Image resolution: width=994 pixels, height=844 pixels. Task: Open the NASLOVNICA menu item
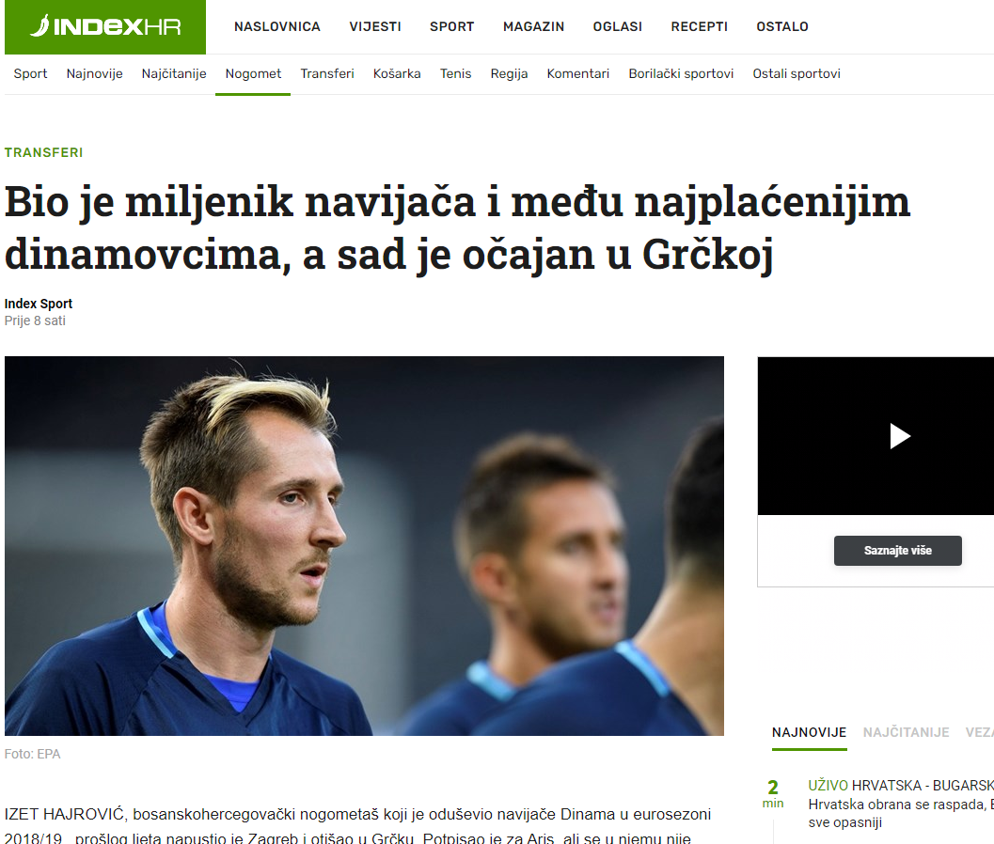[x=277, y=26]
